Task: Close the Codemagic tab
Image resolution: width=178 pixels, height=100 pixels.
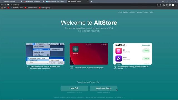Action: (x=44, y=2)
